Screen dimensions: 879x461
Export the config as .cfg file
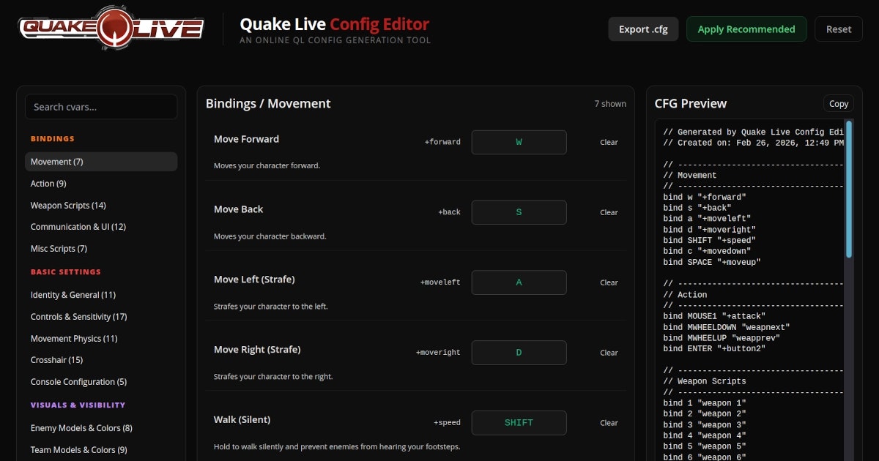(642, 29)
